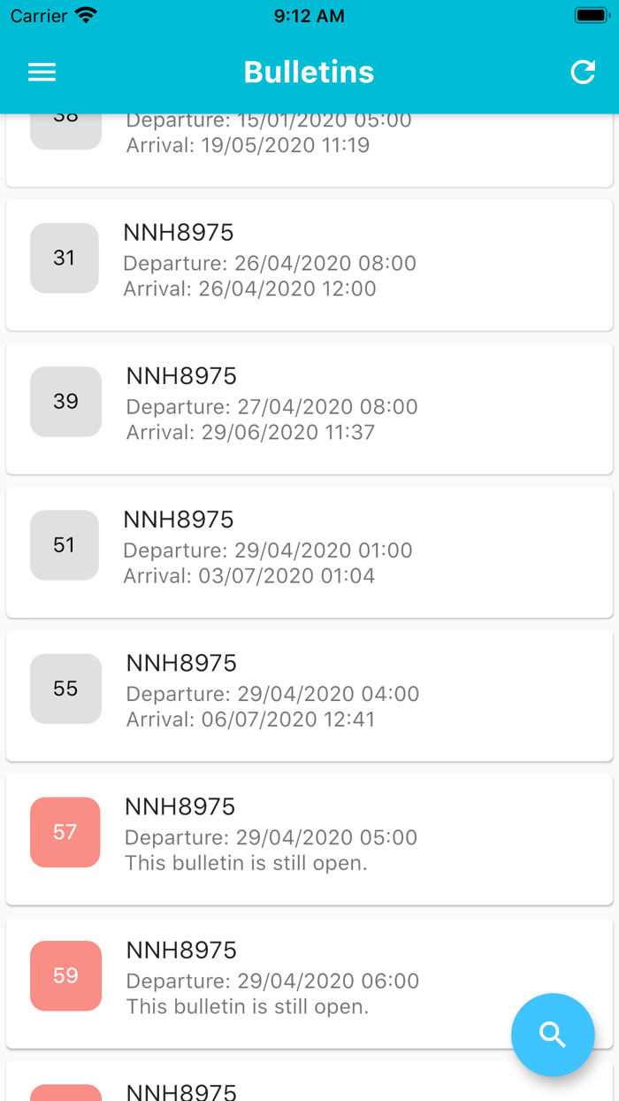The image size is (619, 1101).
Task: Tap the grey number 31 badge
Action: pyautogui.click(x=64, y=258)
